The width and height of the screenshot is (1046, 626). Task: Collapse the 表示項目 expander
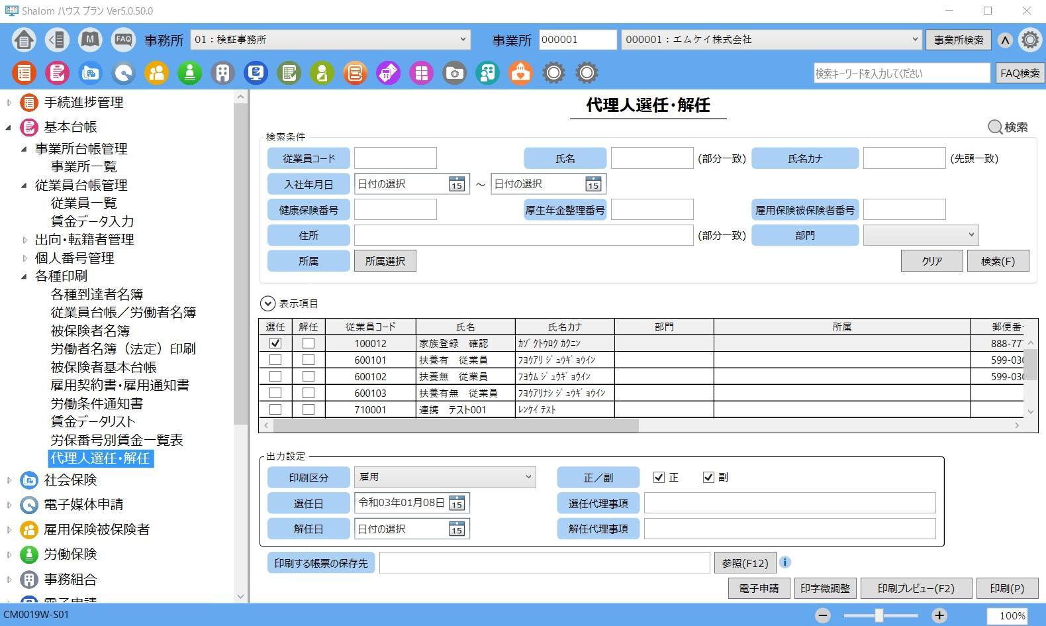tap(267, 303)
